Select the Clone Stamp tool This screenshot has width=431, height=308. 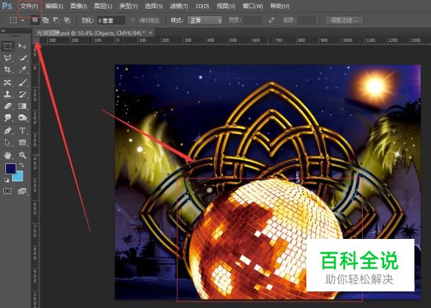pyautogui.click(x=8, y=94)
